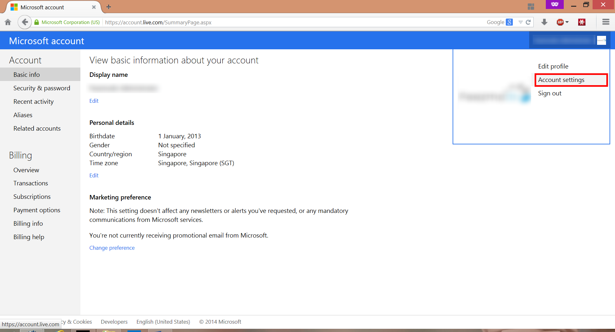This screenshot has height=332, width=615.
Task: Open the Downloads arrow icon
Action: [544, 22]
